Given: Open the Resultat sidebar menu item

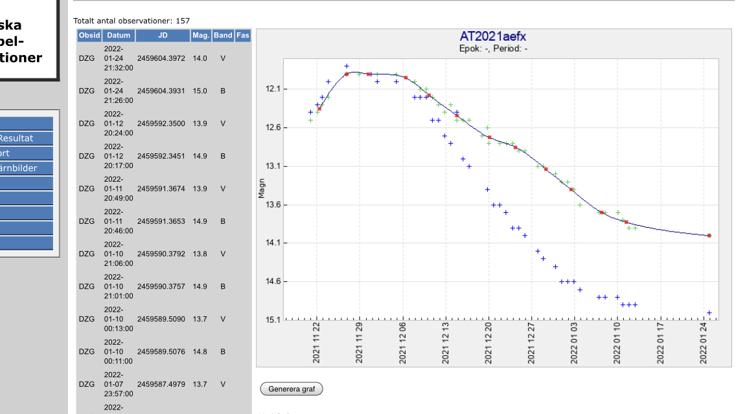Looking at the screenshot, I should pos(26,138).
